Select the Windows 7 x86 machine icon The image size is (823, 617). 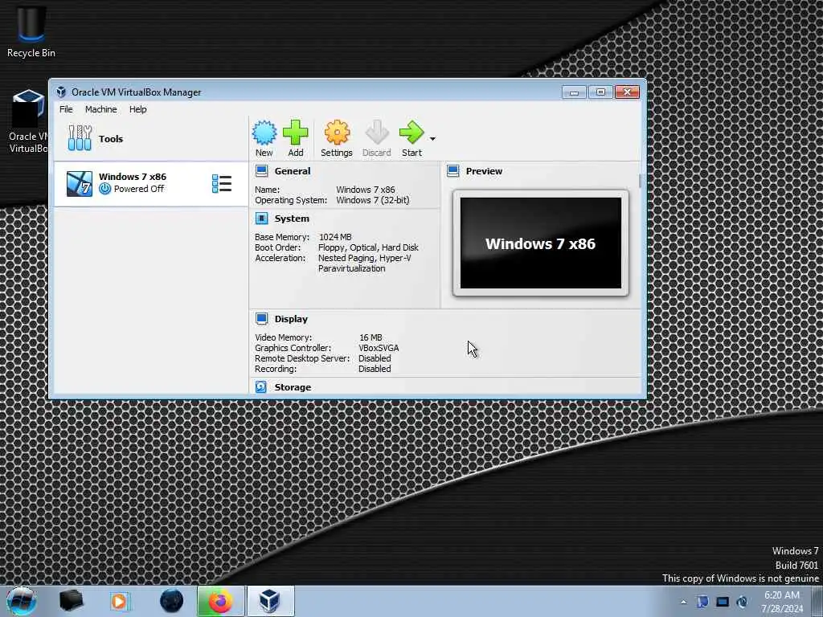pyautogui.click(x=80, y=184)
